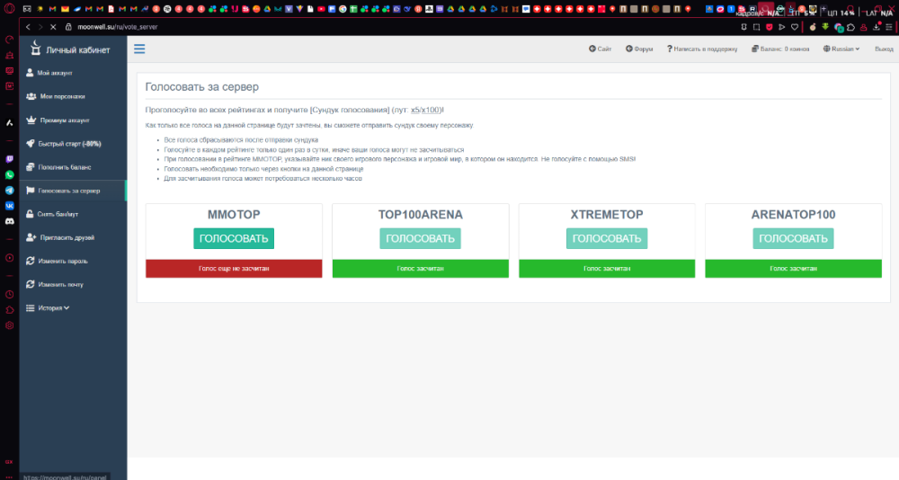Image resolution: width=899 pixels, height=480 pixels.
Task: Open Opera sidebar settings gear
Action: [x=9, y=325]
